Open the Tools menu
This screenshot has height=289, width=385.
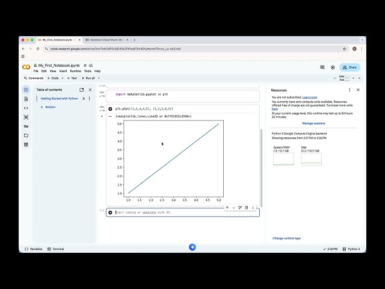click(88, 71)
